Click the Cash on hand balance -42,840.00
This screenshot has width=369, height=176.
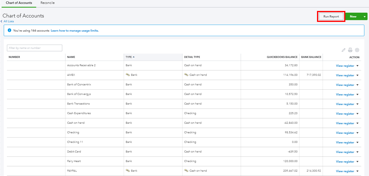pyautogui.click(x=290, y=123)
